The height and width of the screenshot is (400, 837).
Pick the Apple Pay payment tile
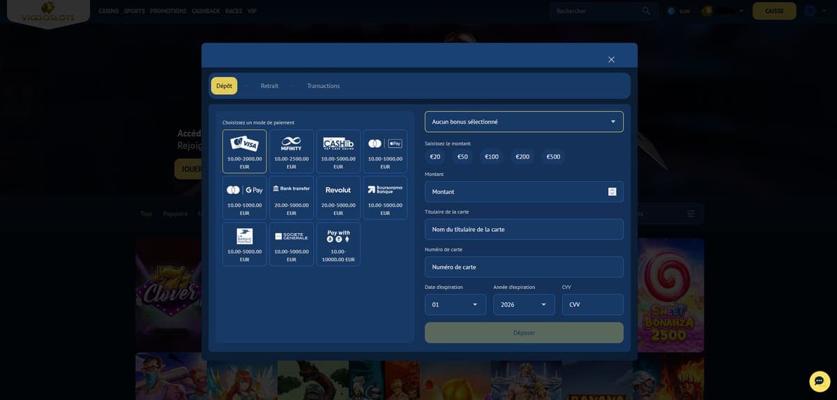point(385,151)
